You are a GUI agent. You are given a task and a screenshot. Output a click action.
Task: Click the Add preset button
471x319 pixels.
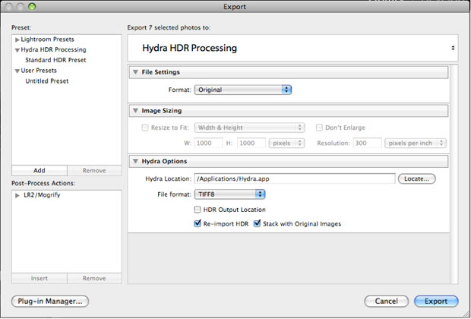(40, 170)
